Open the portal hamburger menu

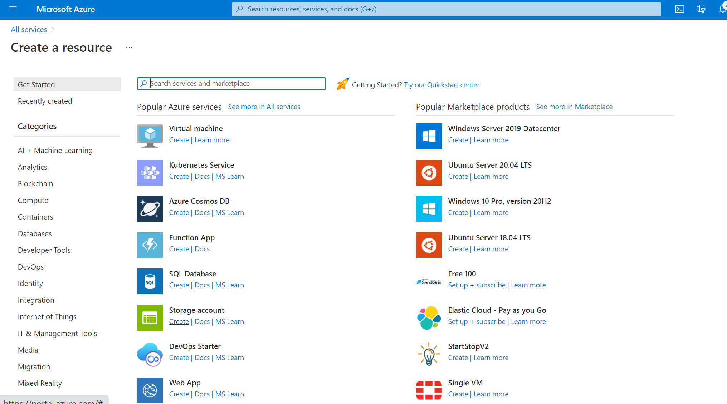pyautogui.click(x=13, y=9)
